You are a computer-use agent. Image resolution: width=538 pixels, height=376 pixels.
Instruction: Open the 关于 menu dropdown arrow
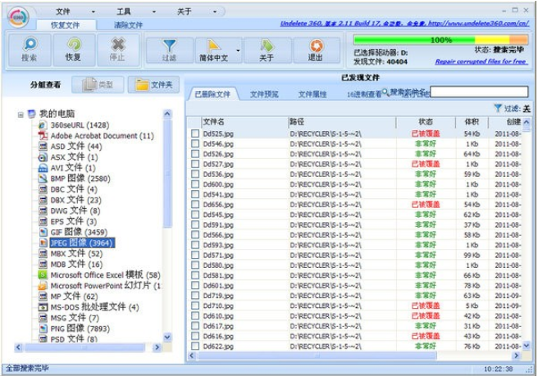click(215, 12)
